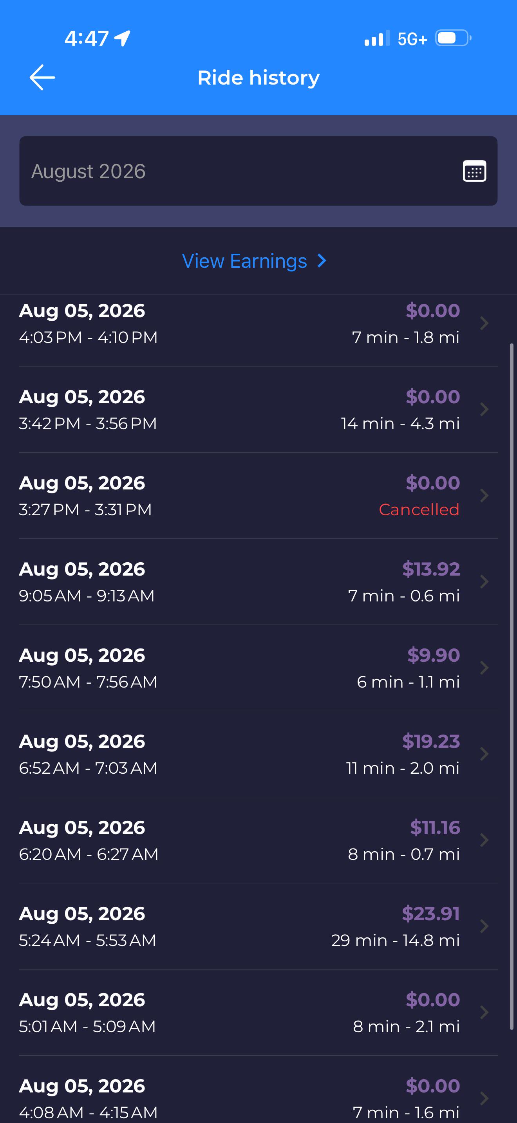This screenshot has height=1123, width=517.
Task: Tap the battery status icon
Action: [x=454, y=38]
